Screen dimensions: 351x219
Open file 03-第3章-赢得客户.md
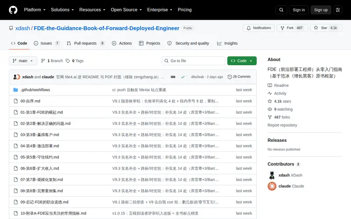(39, 135)
